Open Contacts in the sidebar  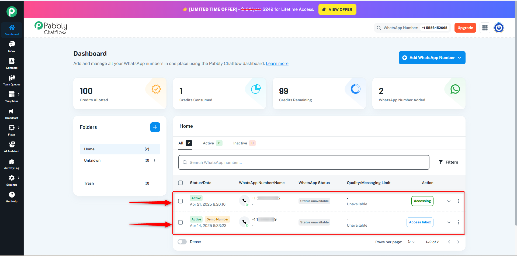coord(12,64)
